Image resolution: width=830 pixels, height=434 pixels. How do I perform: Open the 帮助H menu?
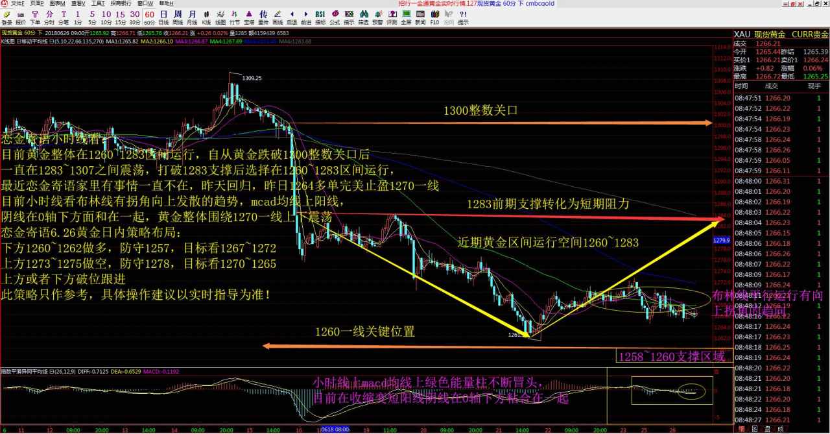tap(166, 4)
